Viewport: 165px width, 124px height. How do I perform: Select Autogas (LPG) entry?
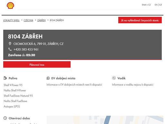(12, 107)
